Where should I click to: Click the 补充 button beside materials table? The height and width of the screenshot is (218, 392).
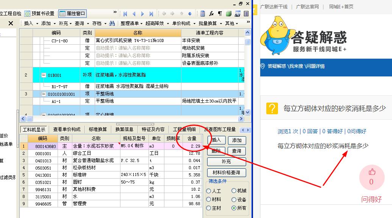click(226, 162)
